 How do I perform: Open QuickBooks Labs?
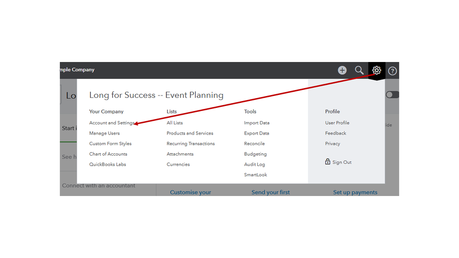tap(108, 164)
